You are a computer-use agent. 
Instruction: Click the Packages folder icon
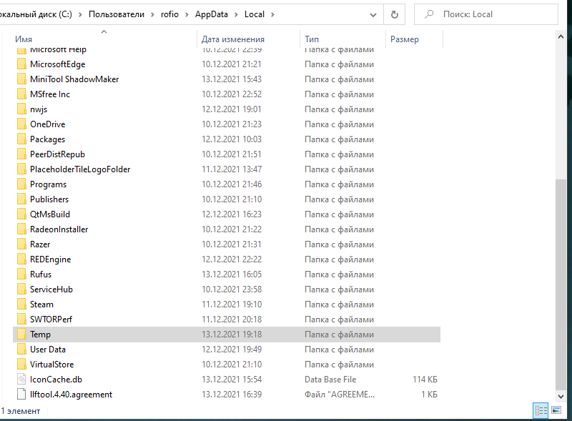coord(21,139)
